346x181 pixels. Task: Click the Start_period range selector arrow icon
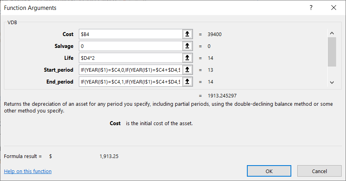187,70
